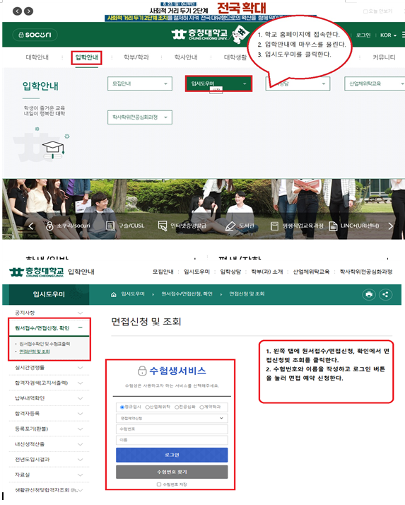This screenshot has width=405, height=505.
Task: Click 모집안내 in the 입학안내 page top menu
Action: (163, 272)
